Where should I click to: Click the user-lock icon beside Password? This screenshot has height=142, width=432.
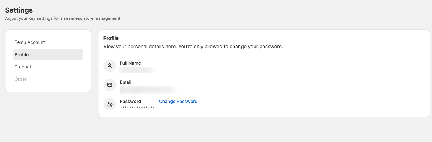(x=110, y=104)
